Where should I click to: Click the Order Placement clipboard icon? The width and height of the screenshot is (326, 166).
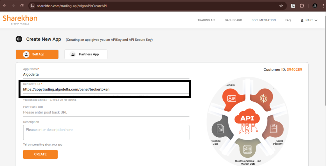273,129
